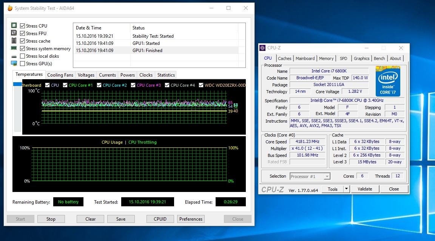Open the Memory tab in CPU-Z

click(326, 58)
